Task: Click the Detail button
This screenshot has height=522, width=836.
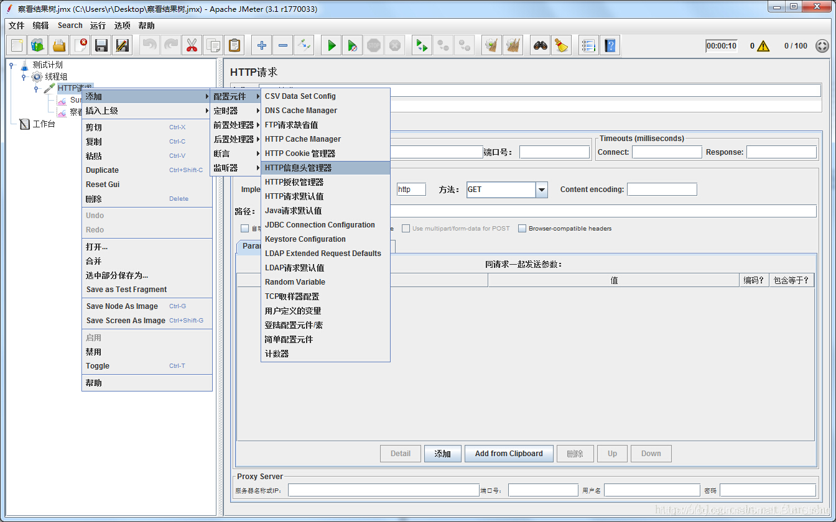Action: (401, 454)
